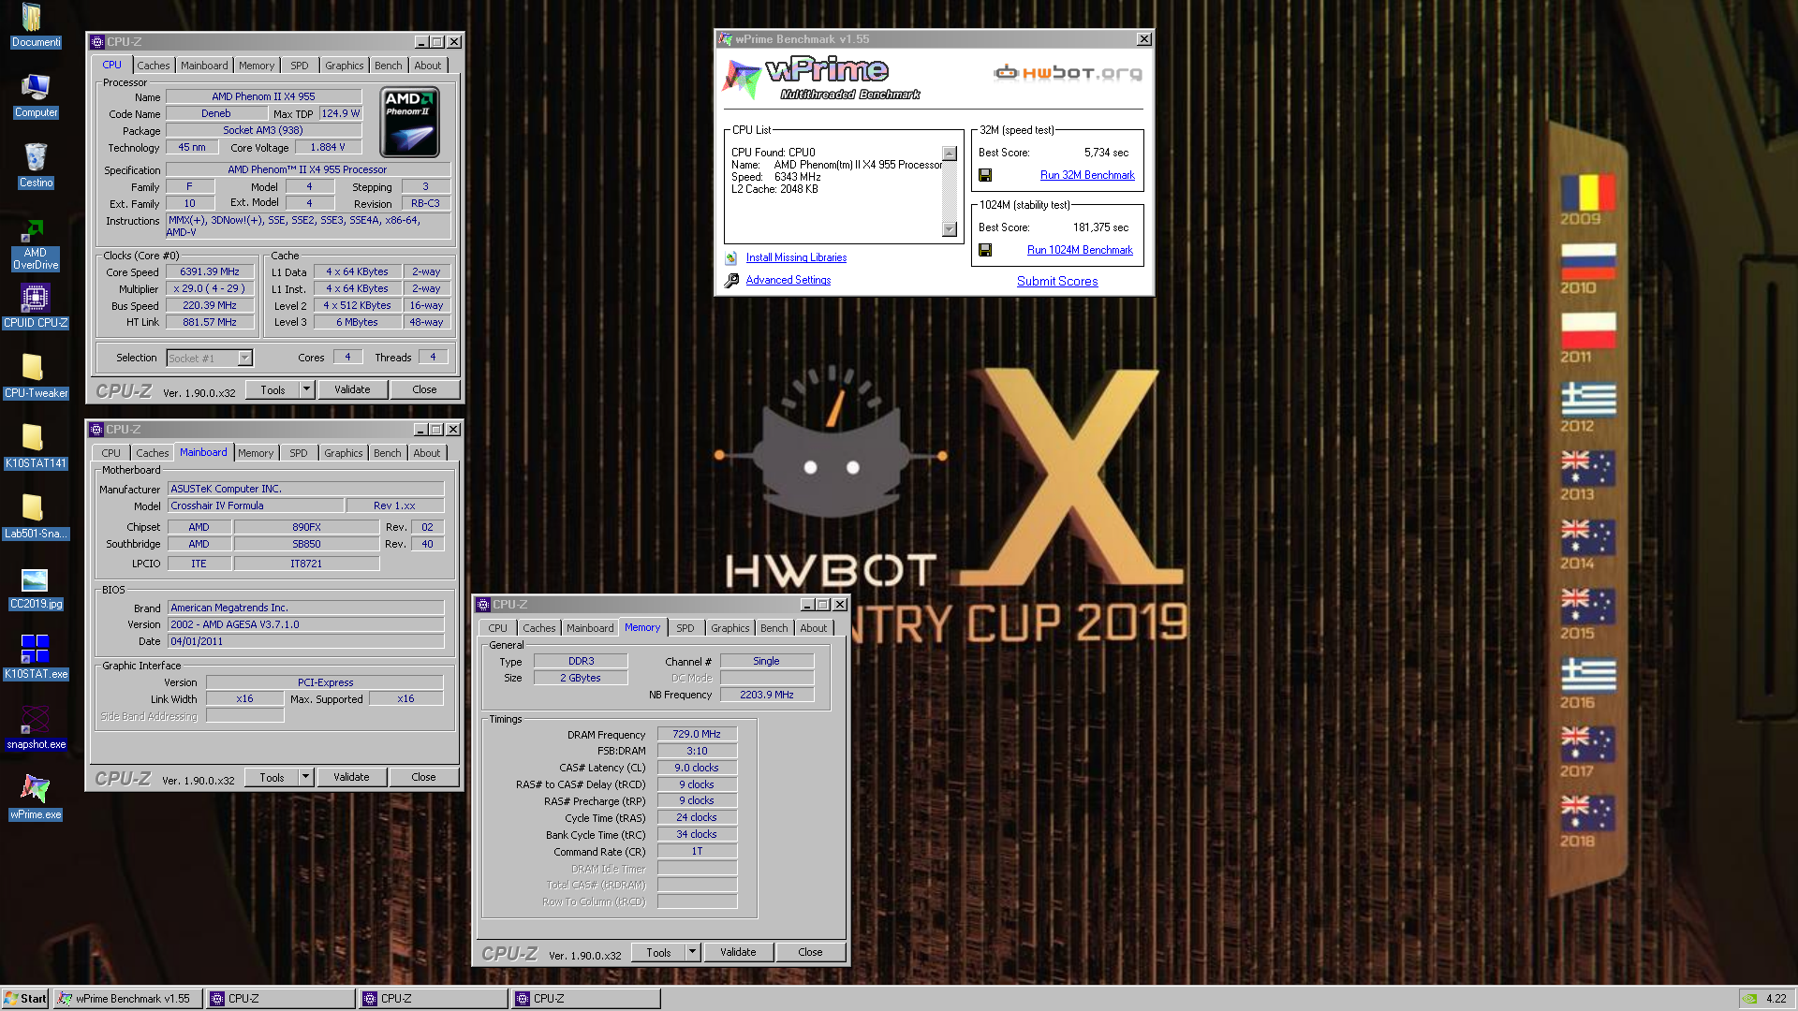Expand Tools dropdown arrow in Mainboard window
The width and height of the screenshot is (1798, 1011).
(305, 777)
